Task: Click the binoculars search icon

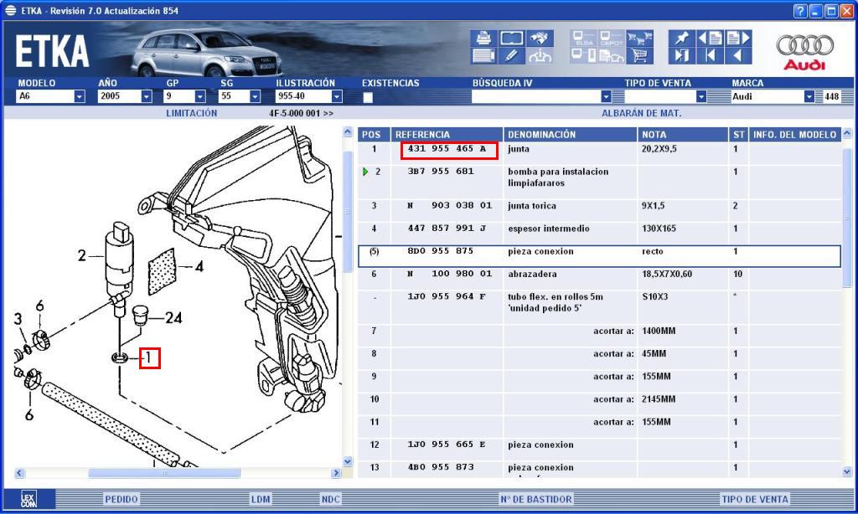Action: coord(540,38)
